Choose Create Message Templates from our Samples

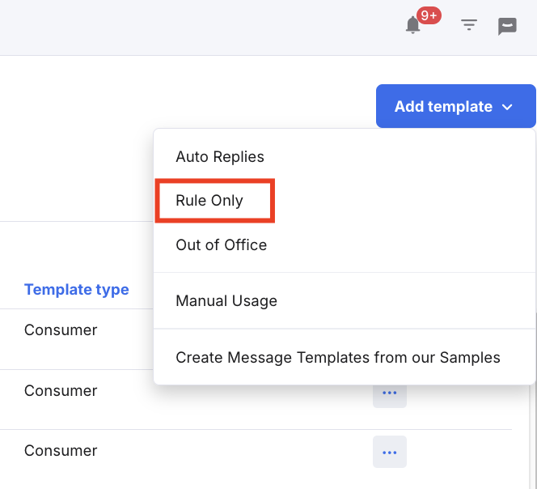pyautogui.click(x=338, y=357)
